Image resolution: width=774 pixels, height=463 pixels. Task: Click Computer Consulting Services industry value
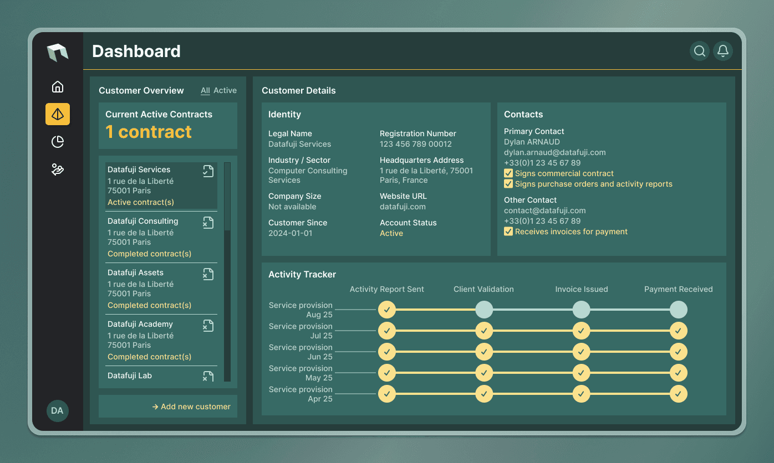click(308, 176)
